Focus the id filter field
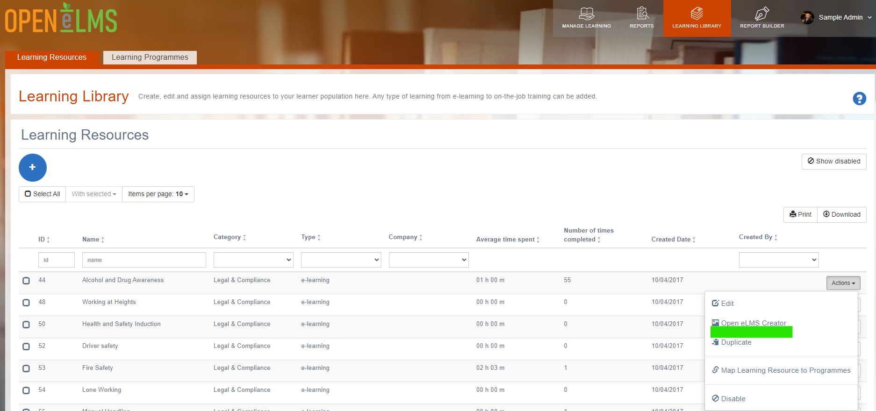This screenshot has height=411, width=876. 57,260
